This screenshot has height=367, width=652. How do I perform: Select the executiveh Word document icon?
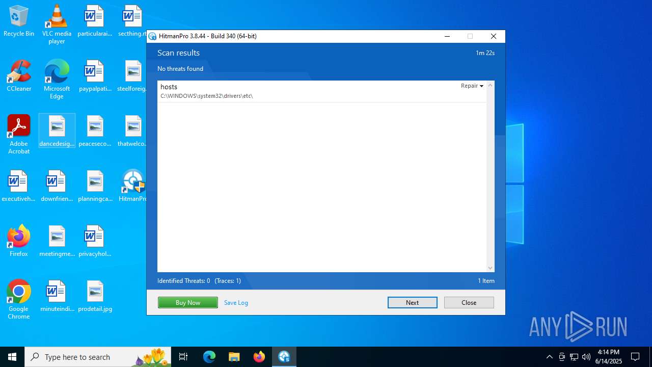(19, 187)
